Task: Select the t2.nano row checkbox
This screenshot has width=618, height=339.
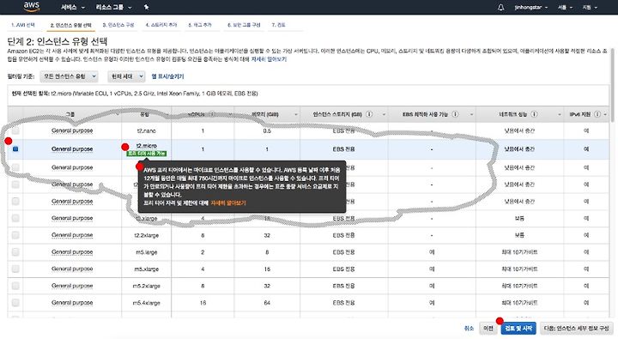Action: click(15, 130)
